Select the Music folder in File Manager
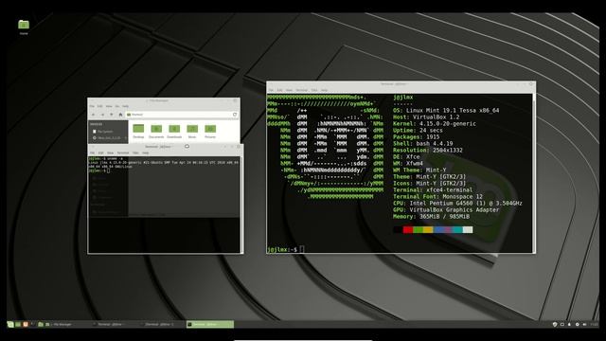Image resolution: width=606 pixels, height=341 pixels. (192, 131)
